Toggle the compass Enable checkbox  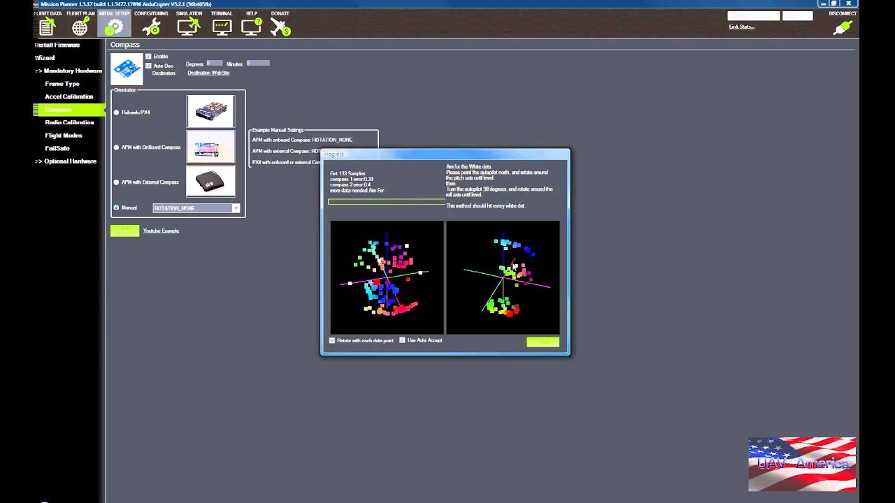point(148,57)
